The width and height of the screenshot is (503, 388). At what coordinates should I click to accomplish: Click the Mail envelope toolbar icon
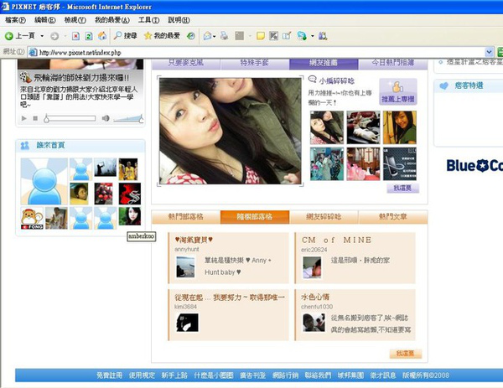coord(207,36)
